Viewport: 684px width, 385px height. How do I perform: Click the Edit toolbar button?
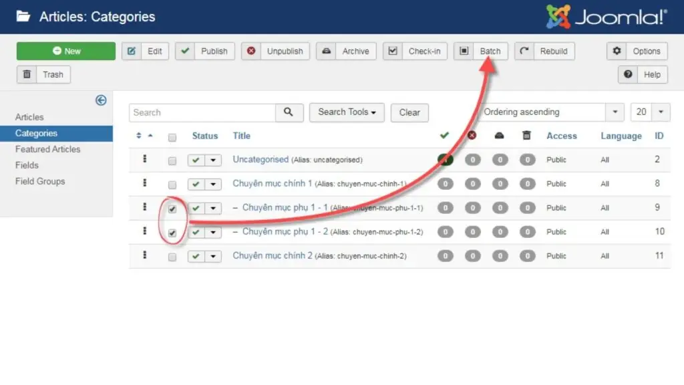tap(145, 51)
